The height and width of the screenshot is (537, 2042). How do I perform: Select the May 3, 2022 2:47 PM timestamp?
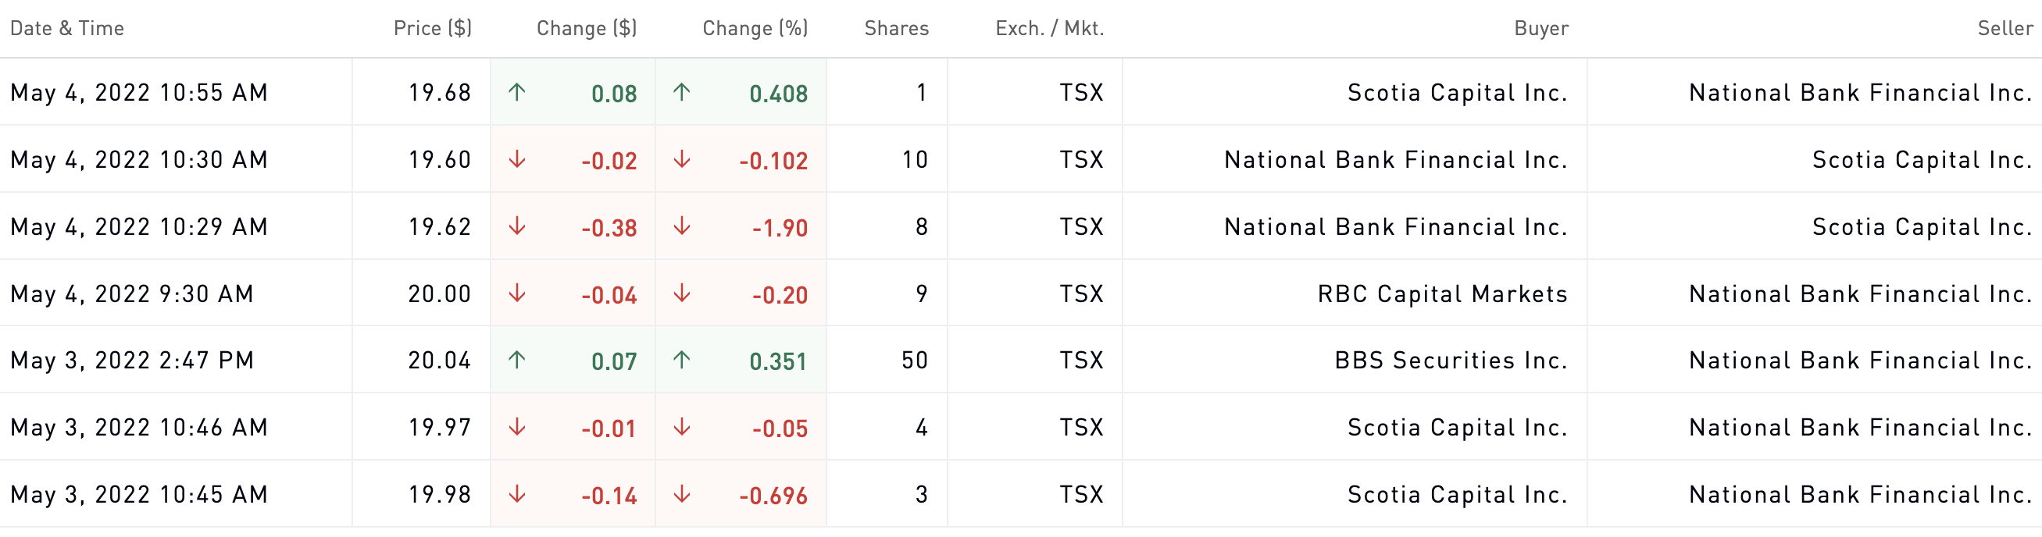click(x=131, y=361)
